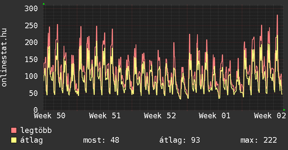Select the Week 52 axis label
The image size is (288, 150).
[160, 115]
